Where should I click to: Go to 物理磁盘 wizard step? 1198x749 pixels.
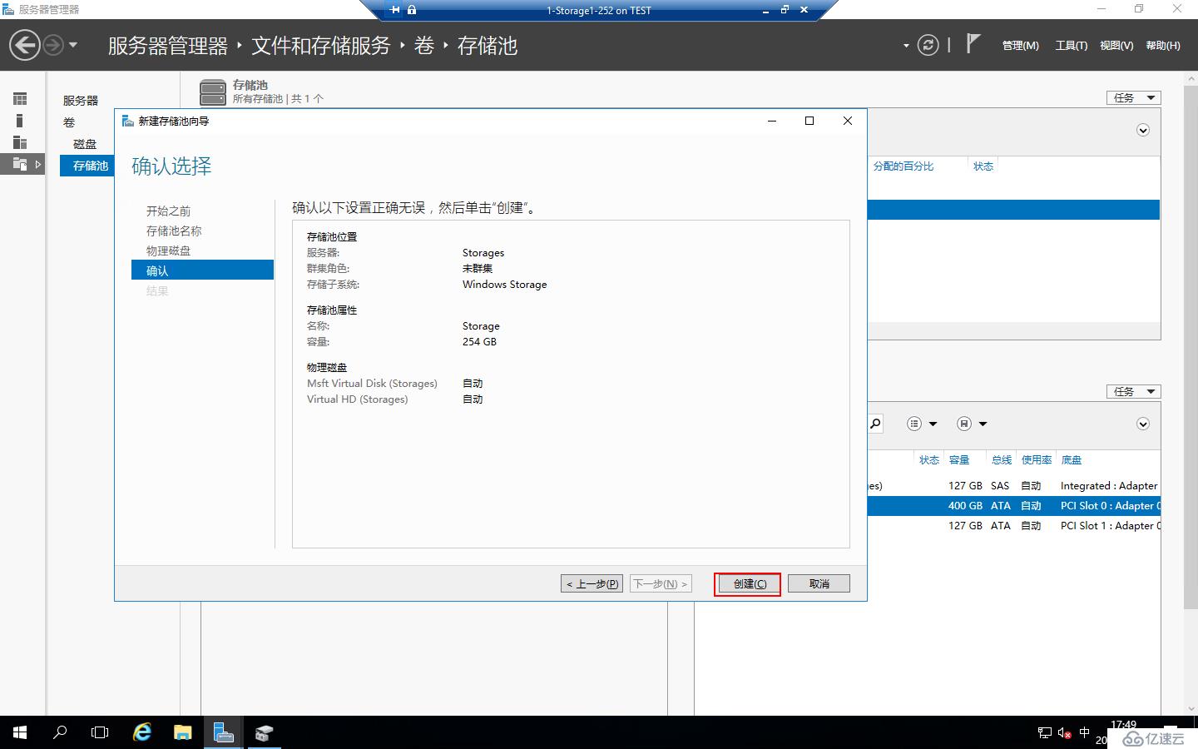(x=168, y=251)
